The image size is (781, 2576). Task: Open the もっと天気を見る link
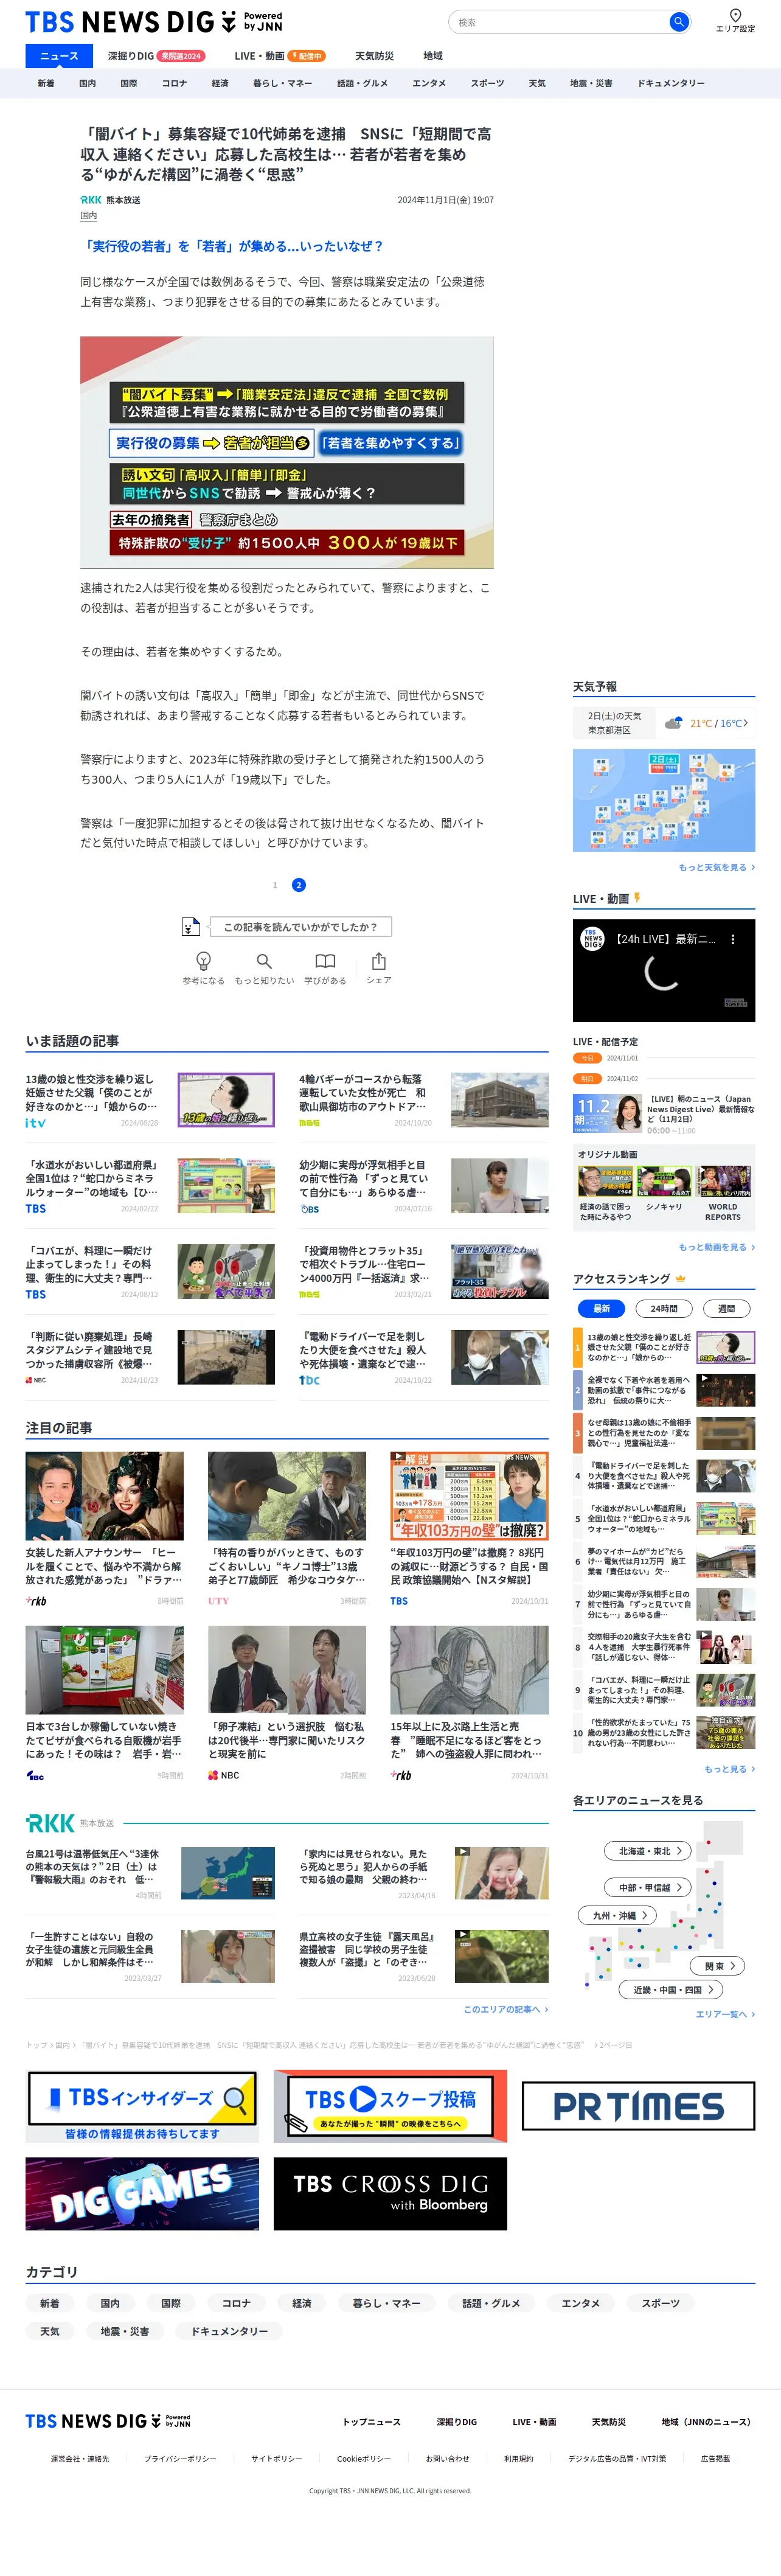716,867
